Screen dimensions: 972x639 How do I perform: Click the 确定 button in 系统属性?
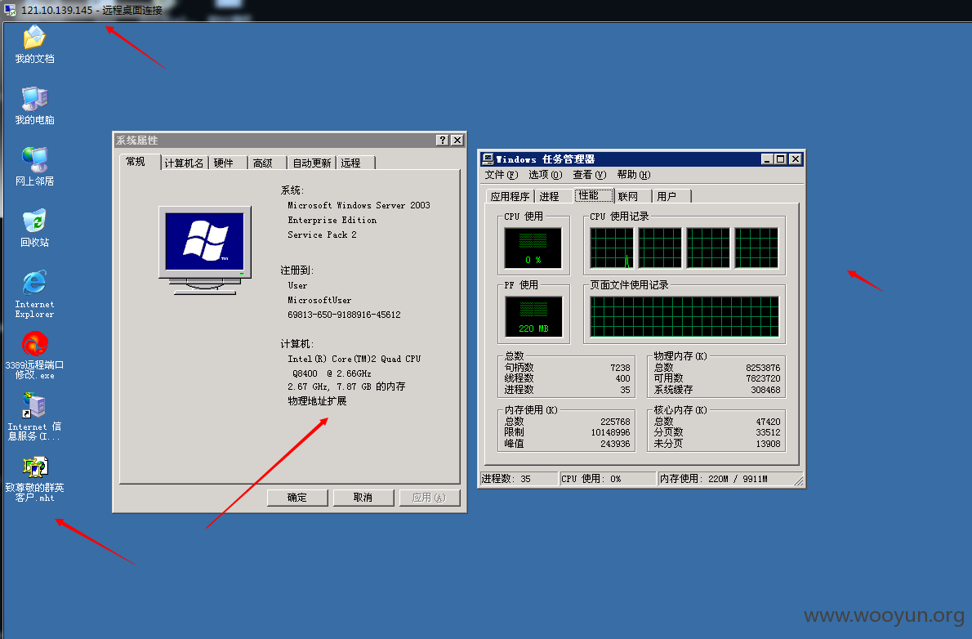[297, 498]
